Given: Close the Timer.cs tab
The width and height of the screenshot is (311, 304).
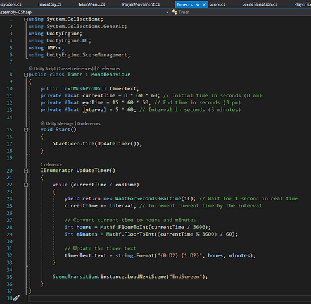Looking at the screenshot, I should coord(204,4).
